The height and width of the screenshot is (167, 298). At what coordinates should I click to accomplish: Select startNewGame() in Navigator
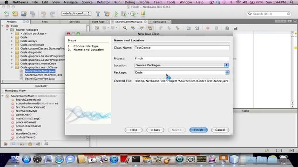point(27,134)
